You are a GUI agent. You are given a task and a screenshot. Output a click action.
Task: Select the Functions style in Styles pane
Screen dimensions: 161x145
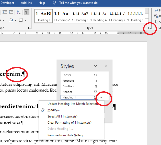pyautogui.click(x=79, y=86)
